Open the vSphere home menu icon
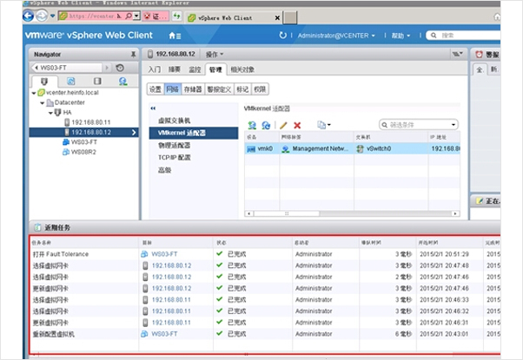523x360 pixels. [175, 36]
